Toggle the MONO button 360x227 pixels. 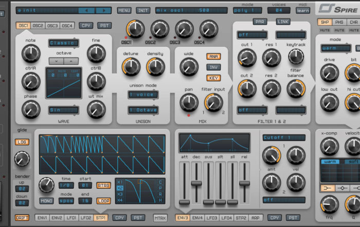click(x=46, y=201)
